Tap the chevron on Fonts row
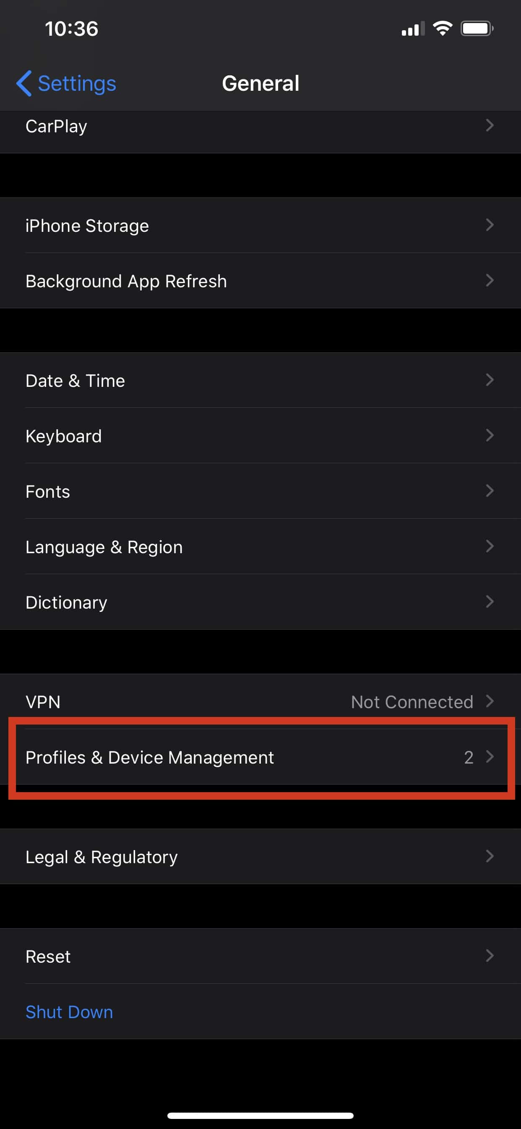The width and height of the screenshot is (521, 1129). (490, 491)
